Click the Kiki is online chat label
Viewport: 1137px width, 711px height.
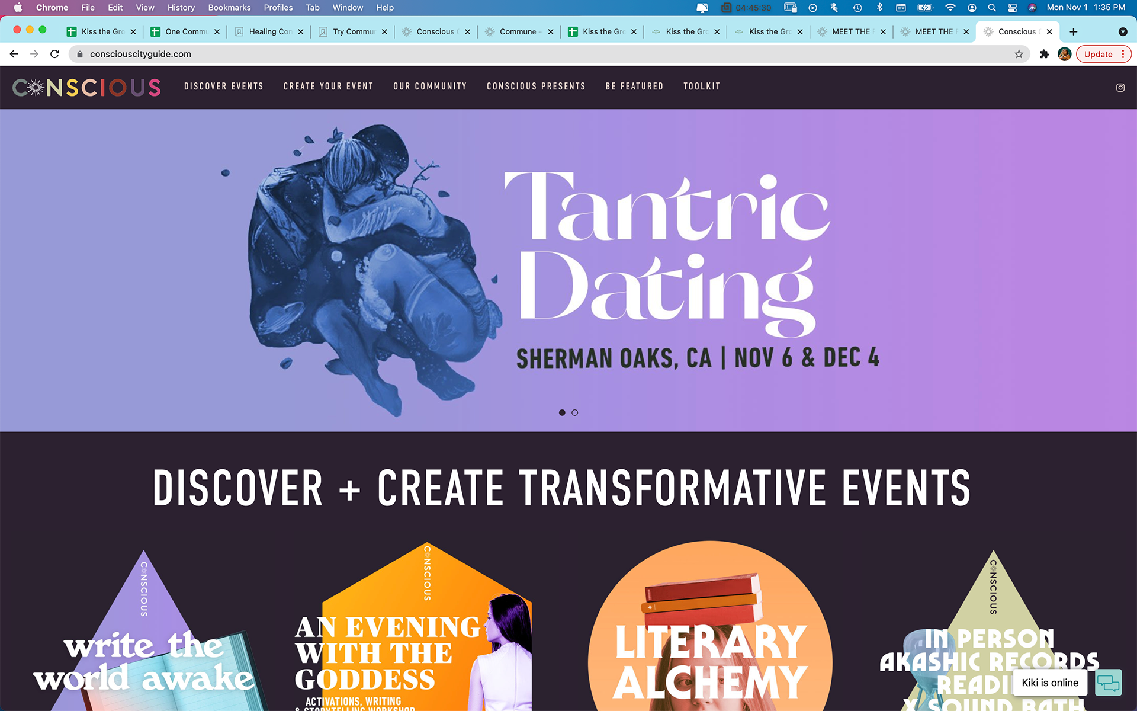pyautogui.click(x=1050, y=683)
